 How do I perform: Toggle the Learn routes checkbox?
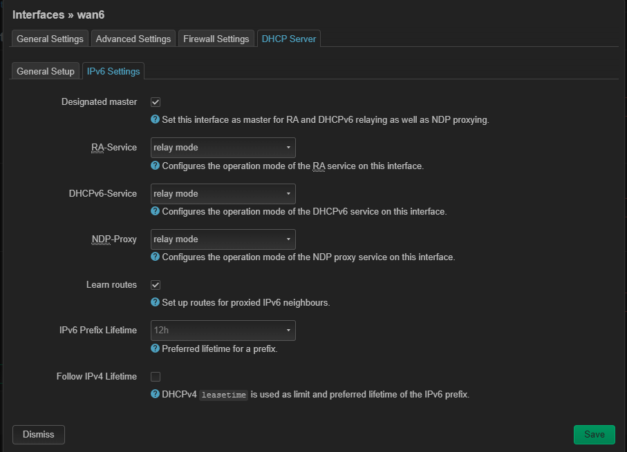coord(156,285)
